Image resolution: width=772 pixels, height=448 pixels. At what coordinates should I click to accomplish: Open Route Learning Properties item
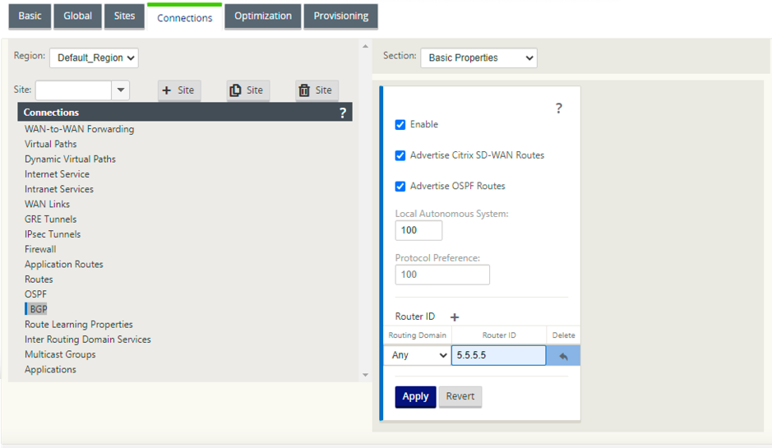coord(79,325)
